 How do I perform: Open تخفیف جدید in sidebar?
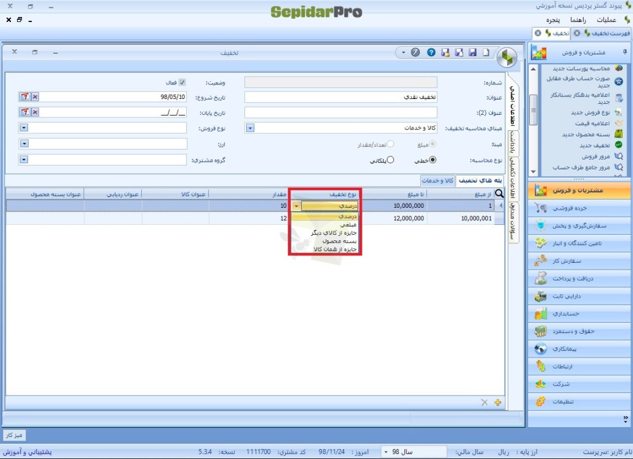pos(595,145)
